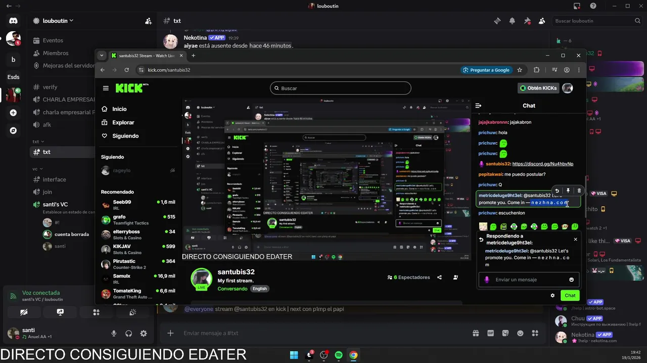The height and width of the screenshot is (363, 647).
Task: Open Discord gift icon in message bar
Action: [x=476, y=333]
